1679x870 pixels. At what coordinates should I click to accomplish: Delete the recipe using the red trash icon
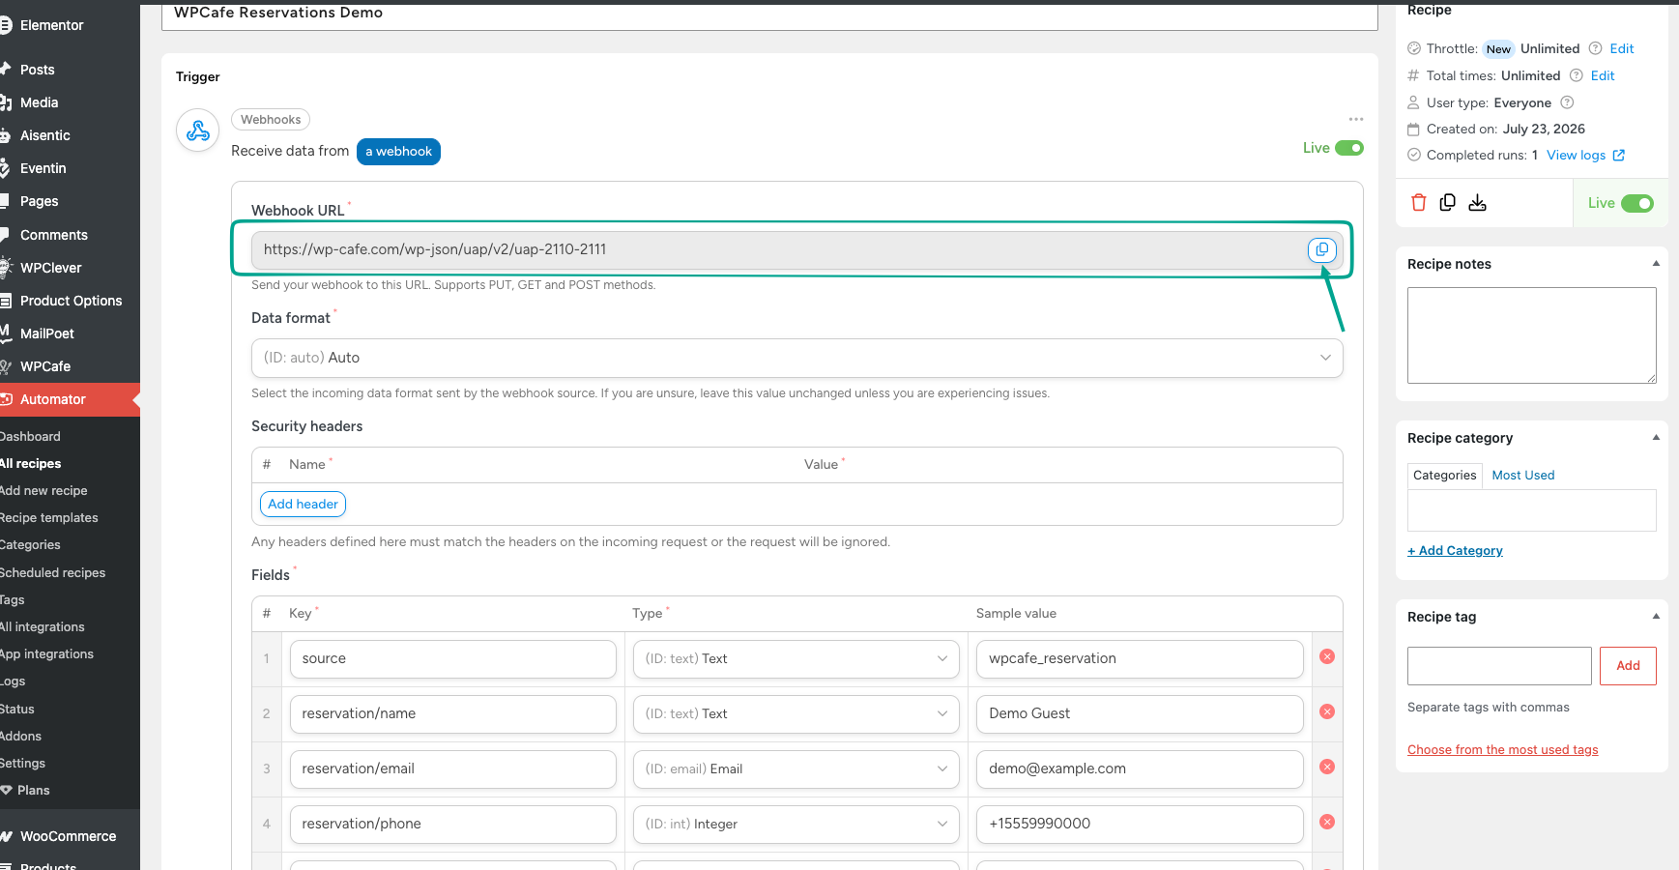coord(1418,203)
